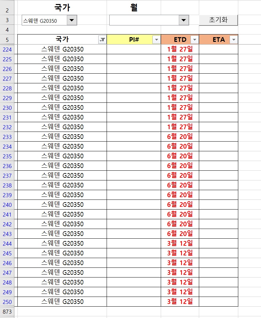Image resolution: width=261 pixels, height=318 pixels.
Task: Open the ETA column filter dropdown
Action: click(234, 40)
